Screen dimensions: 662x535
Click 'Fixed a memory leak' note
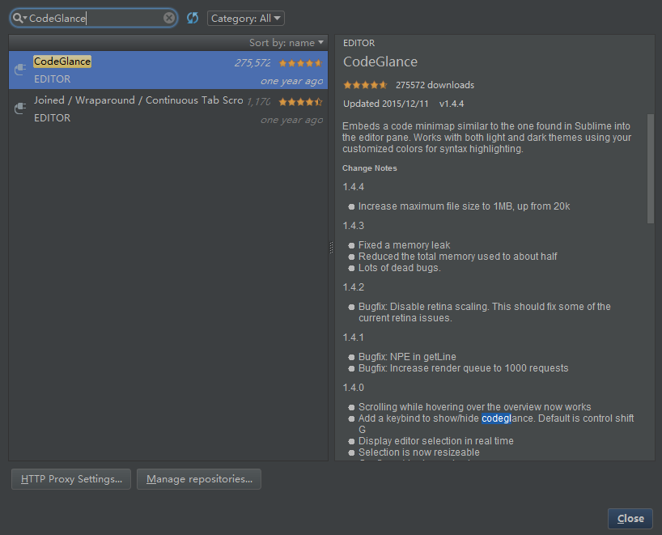(x=404, y=245)
